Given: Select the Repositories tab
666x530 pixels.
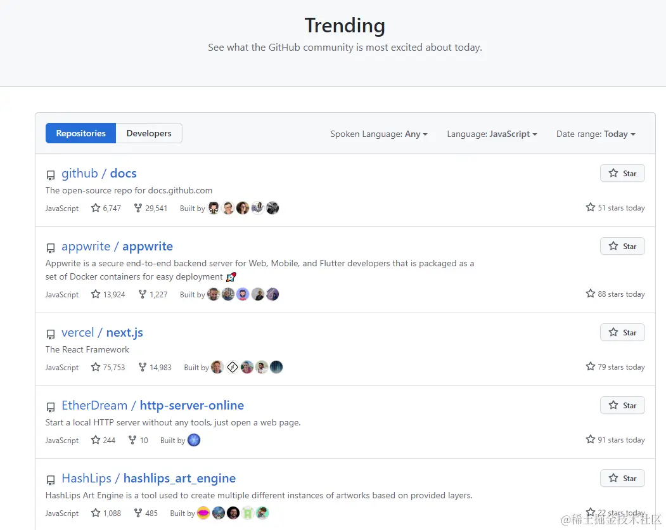Looking at the screenshot, I should click(x=80, y=133).
